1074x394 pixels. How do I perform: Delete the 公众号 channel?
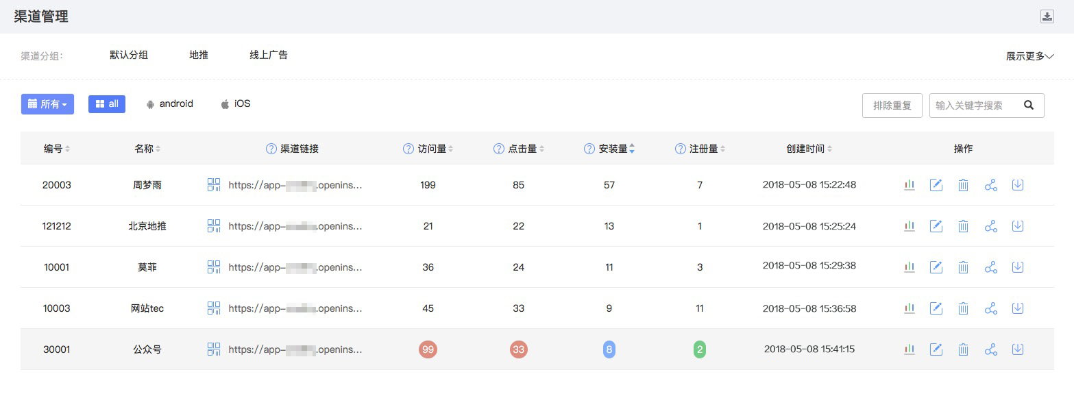(x=963, y=349)
